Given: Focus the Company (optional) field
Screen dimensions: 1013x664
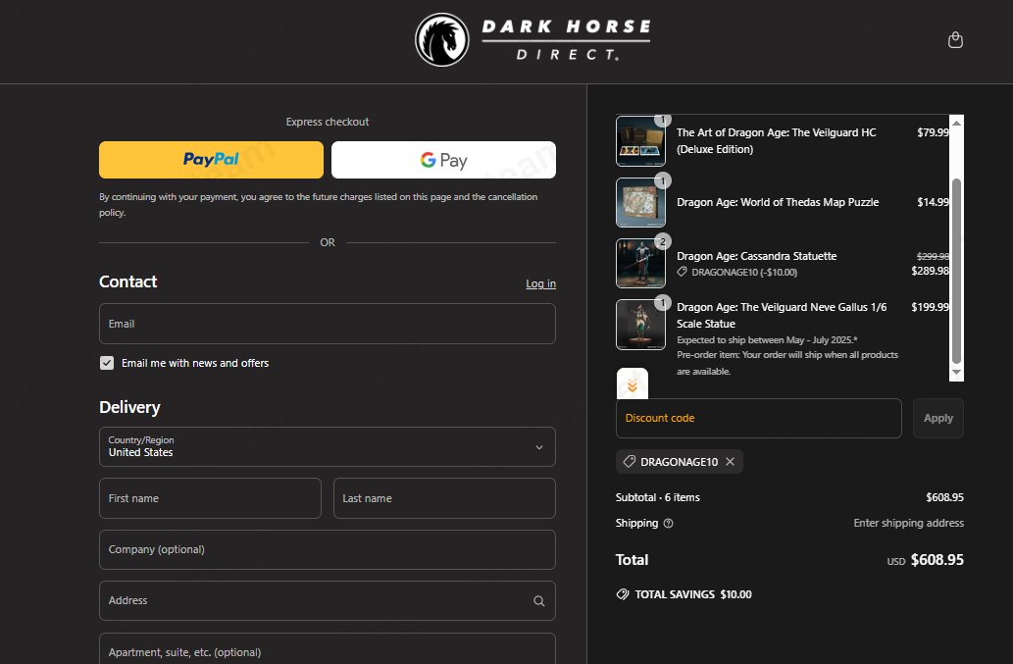Looking at the screenshot, I should pos(327,549).
